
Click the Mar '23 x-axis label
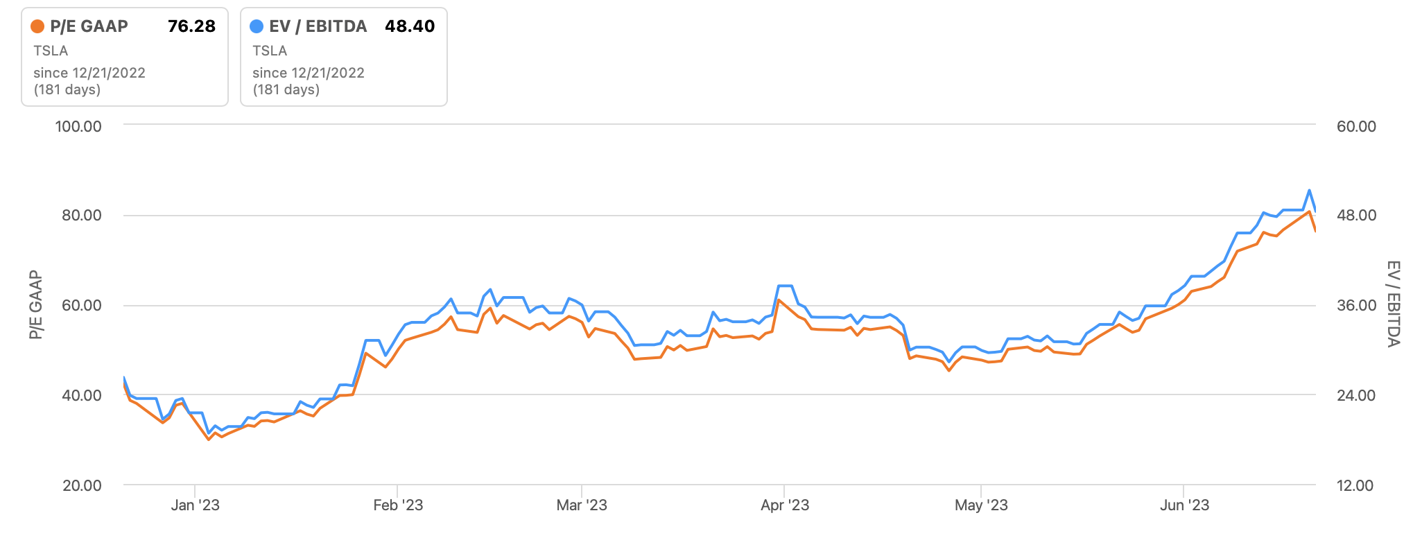coord(582,505)
